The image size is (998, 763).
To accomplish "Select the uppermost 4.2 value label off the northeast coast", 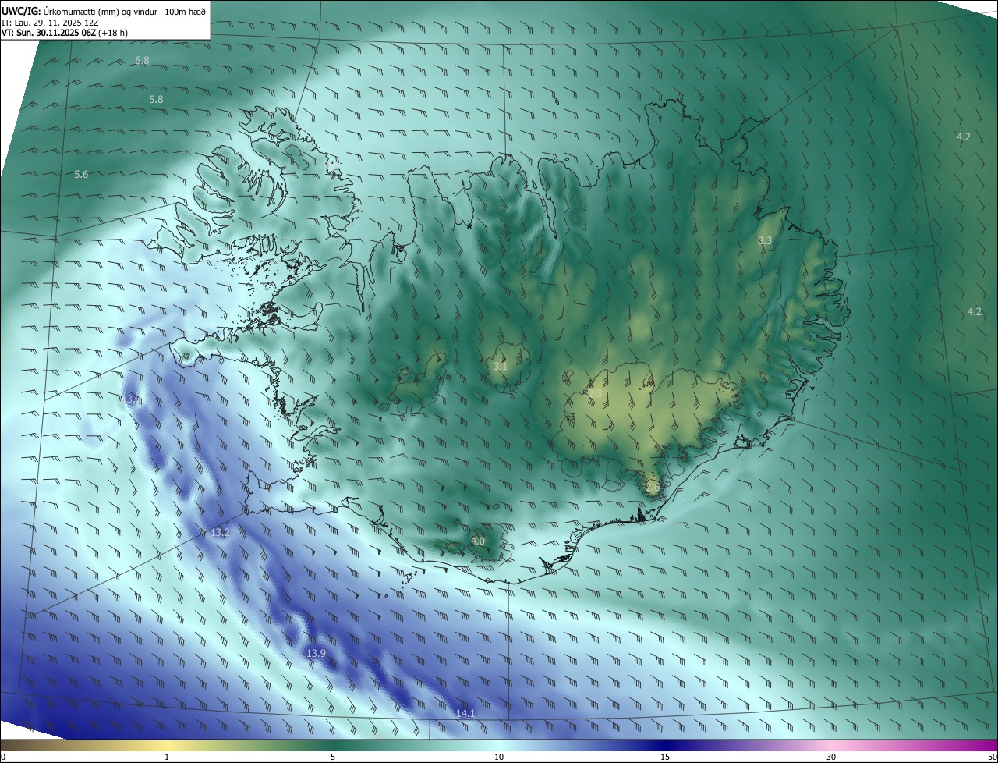I will click(x=964, y=137).
